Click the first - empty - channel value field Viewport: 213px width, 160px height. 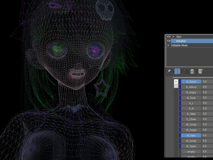pyautogui.click(x=208, y=152)
